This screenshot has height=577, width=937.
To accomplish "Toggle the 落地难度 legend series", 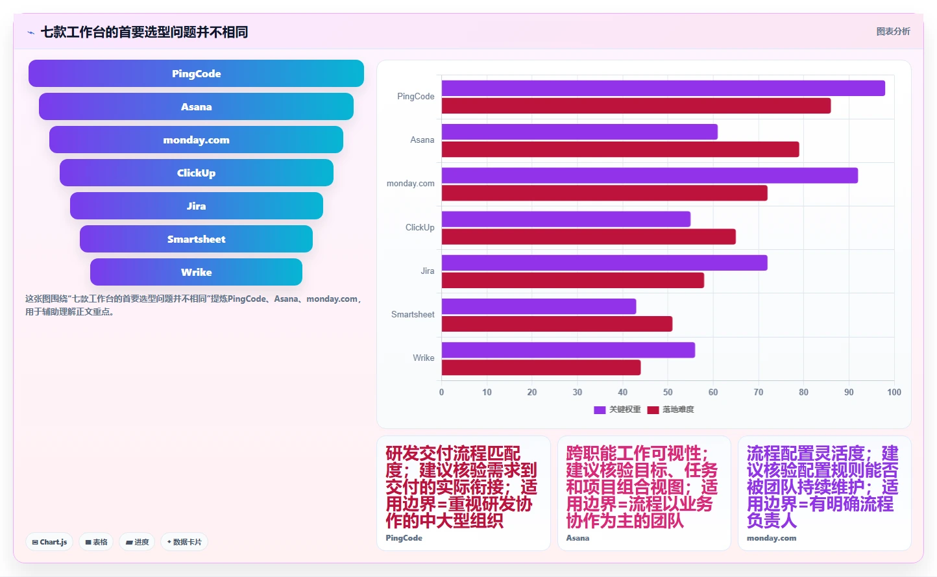I will (x=671, y=410).
